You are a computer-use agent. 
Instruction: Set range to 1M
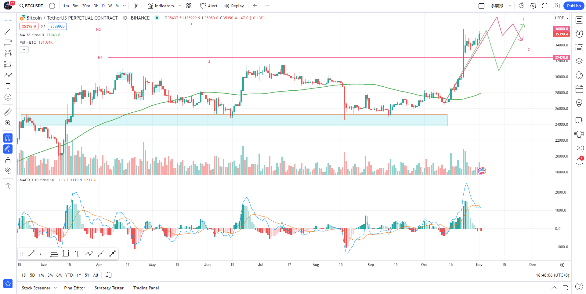(x=41, y=275)
